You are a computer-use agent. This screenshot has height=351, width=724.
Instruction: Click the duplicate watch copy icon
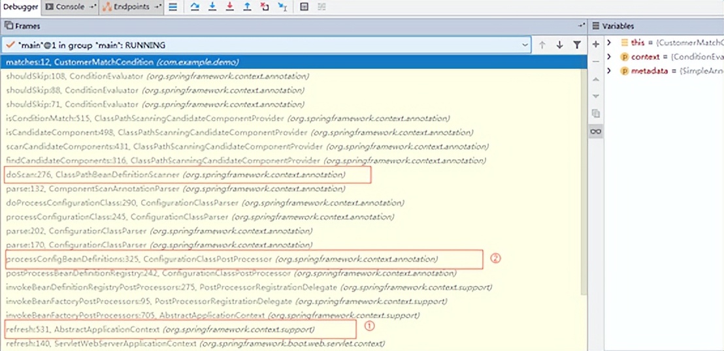[596, 114]
